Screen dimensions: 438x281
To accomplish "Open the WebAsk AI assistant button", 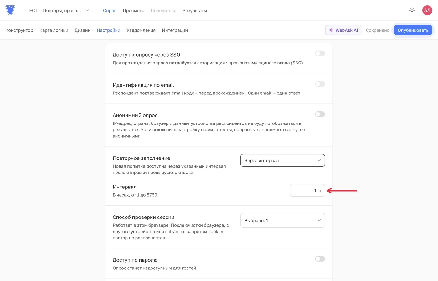I will click(x=343, y=30).
